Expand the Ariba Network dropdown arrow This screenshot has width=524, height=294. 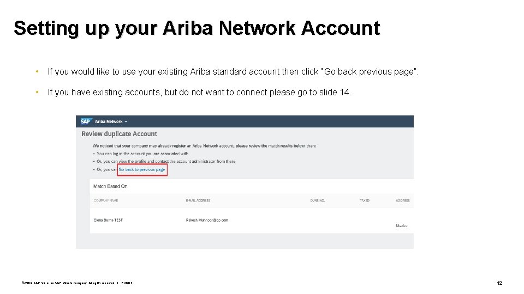point(126,121)
